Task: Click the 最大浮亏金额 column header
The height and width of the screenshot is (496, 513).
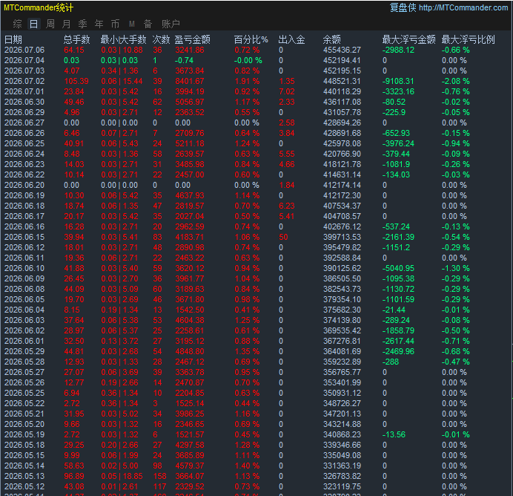Action: (409, 39)
